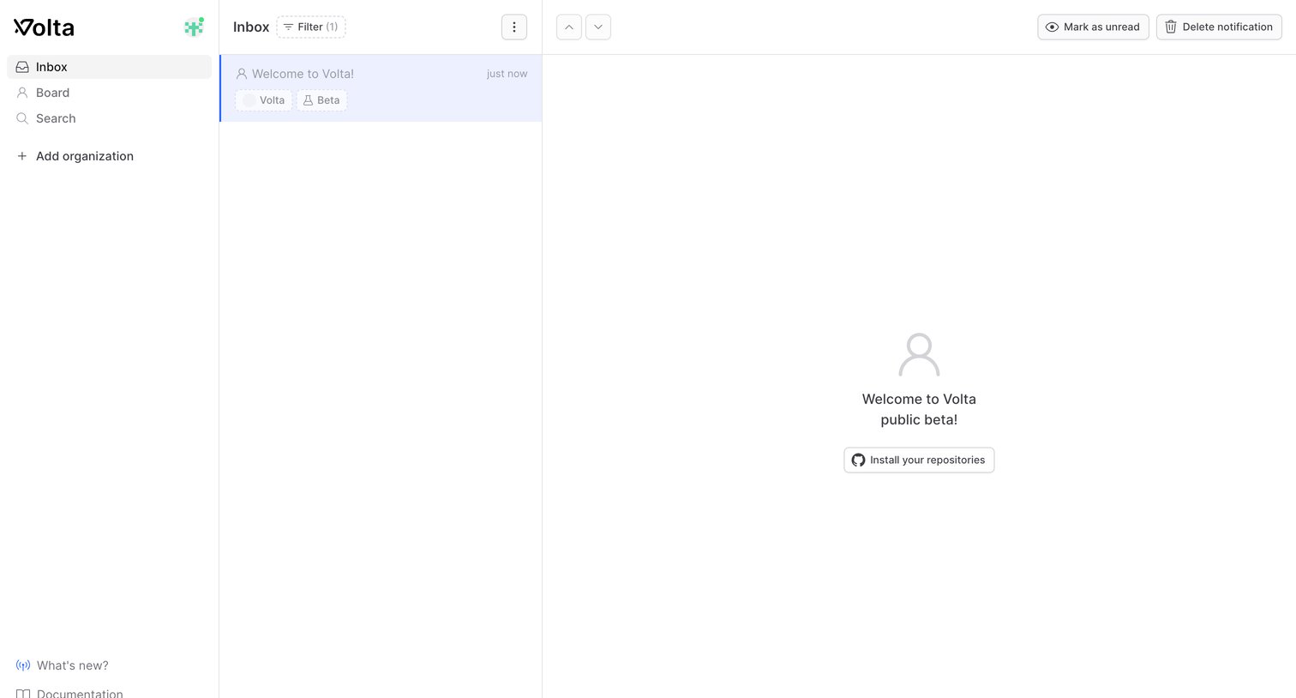Open the green pixel avatar menu
The image size is (1296, 698).
tap(195, 27)
